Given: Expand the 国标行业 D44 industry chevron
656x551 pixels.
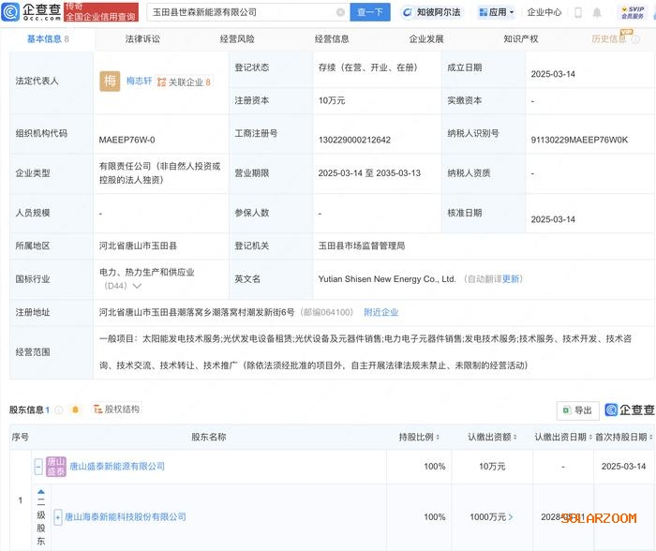Looking at the screenshot, I should 137,286.
